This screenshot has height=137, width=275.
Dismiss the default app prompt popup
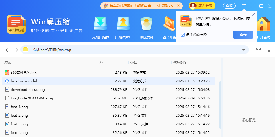coord(253,14)
